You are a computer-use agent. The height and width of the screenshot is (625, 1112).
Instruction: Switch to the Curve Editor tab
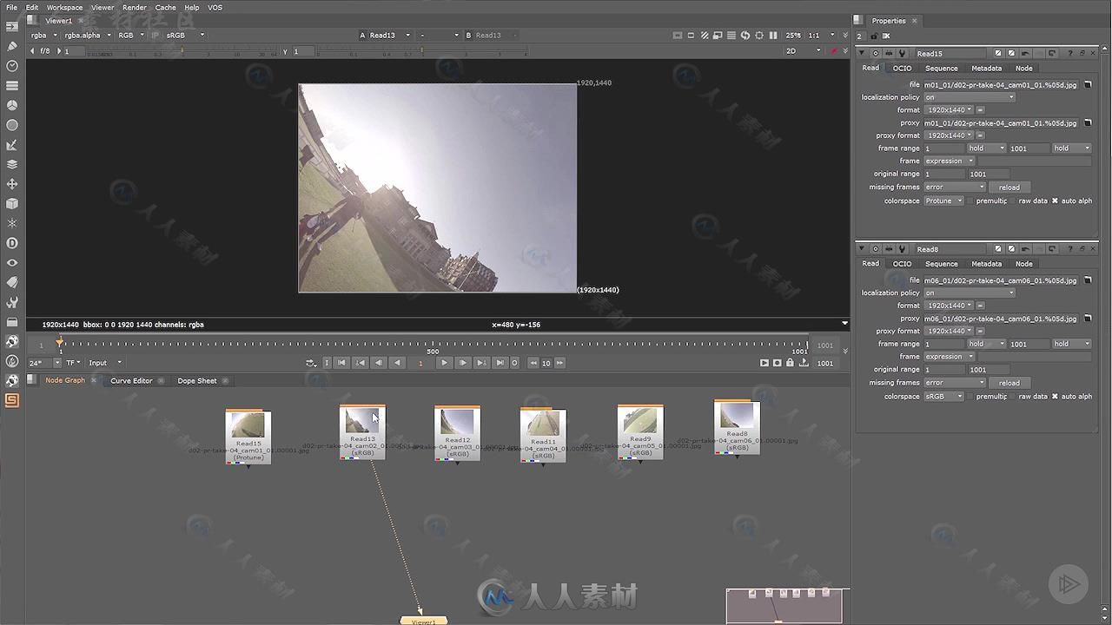point(131,380)
